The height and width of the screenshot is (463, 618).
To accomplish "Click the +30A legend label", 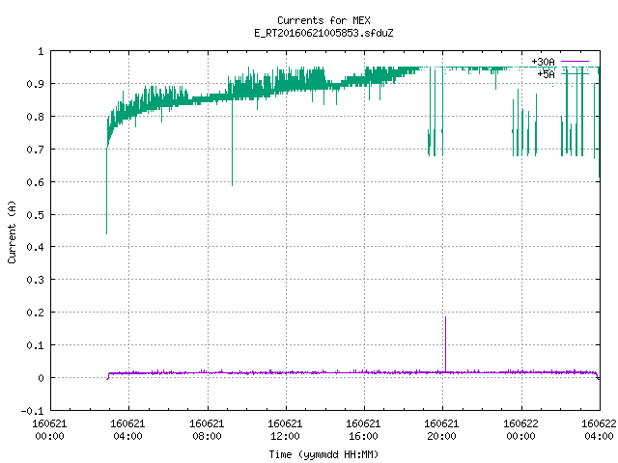I will [543, 62].
